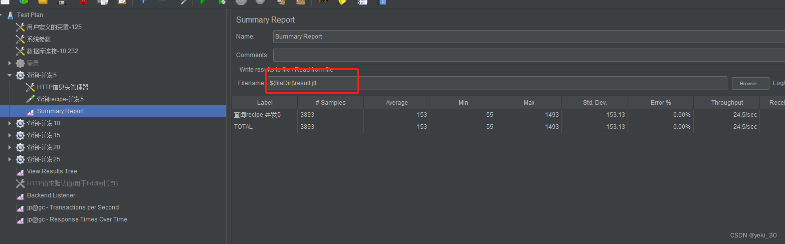Click the gear icon of 登录 thread group

tap(20, 63)
